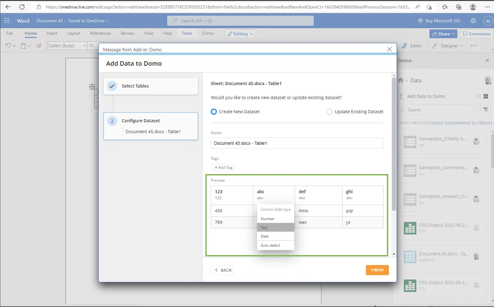Image resolution: width=494 pixels, height=307 pixels.
Task: Choose Text column data type
Action: point(275,227)
